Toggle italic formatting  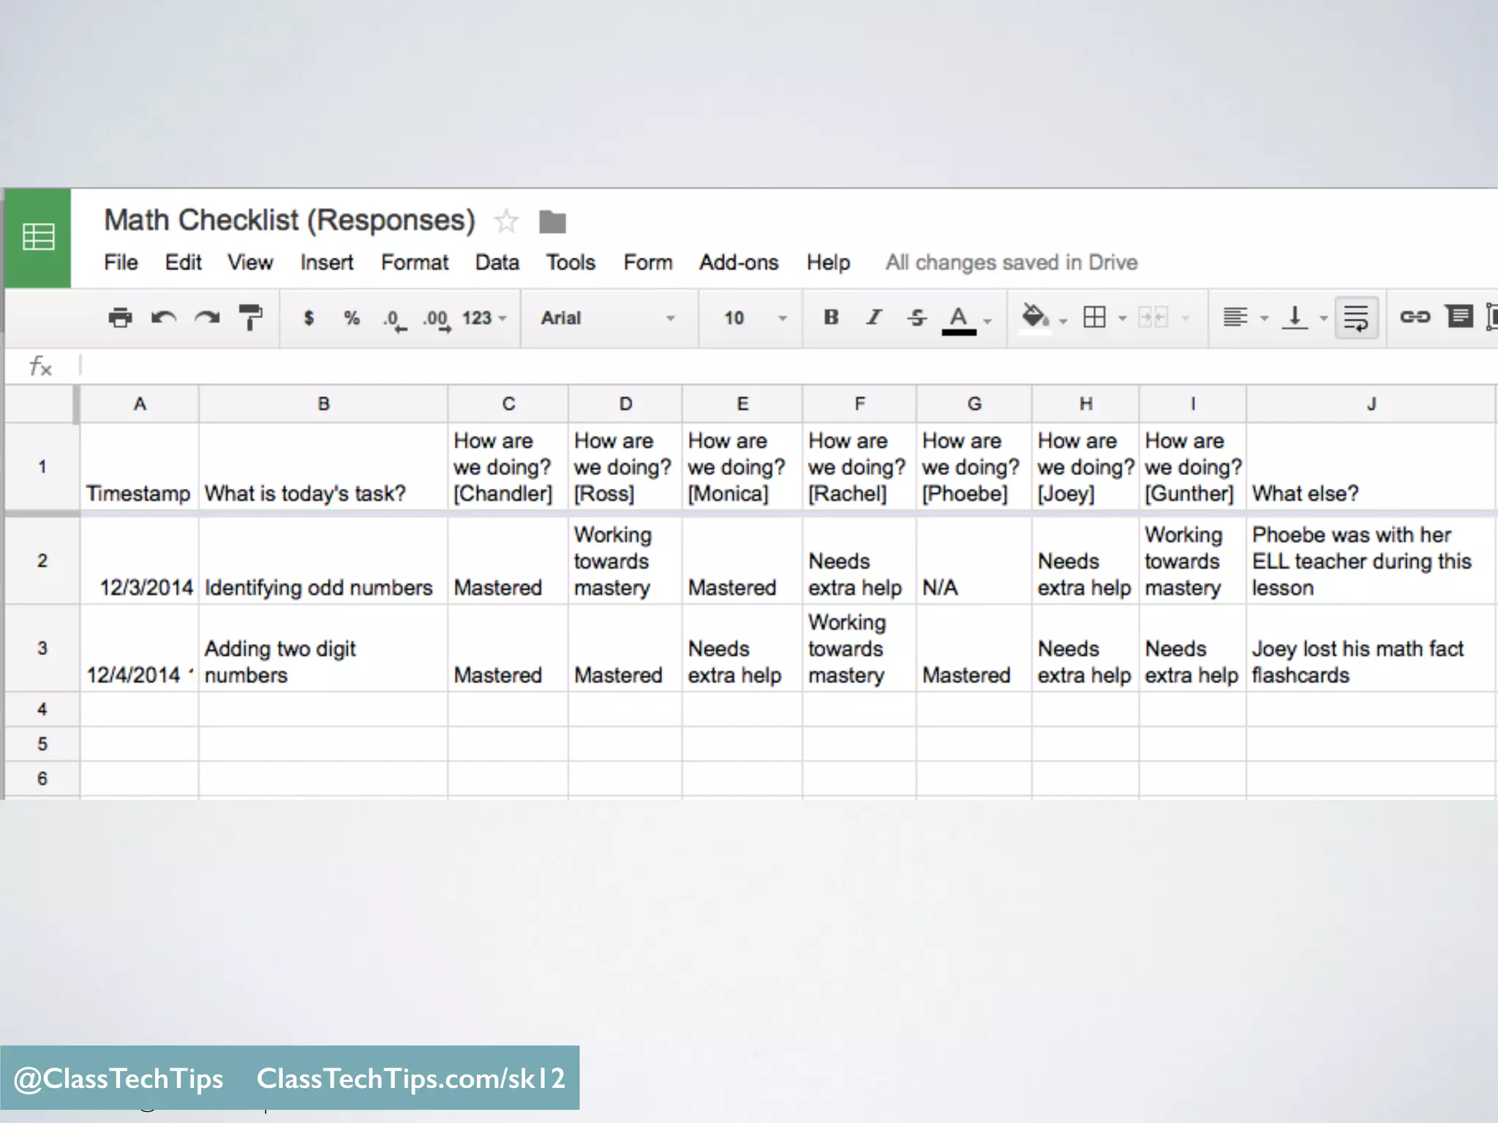click(x=874, y=317)
